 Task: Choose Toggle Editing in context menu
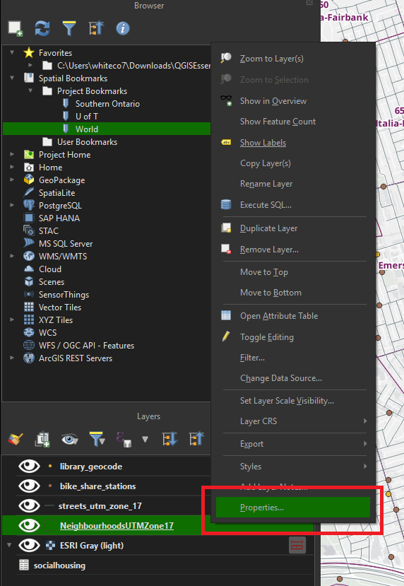point(294,337)
